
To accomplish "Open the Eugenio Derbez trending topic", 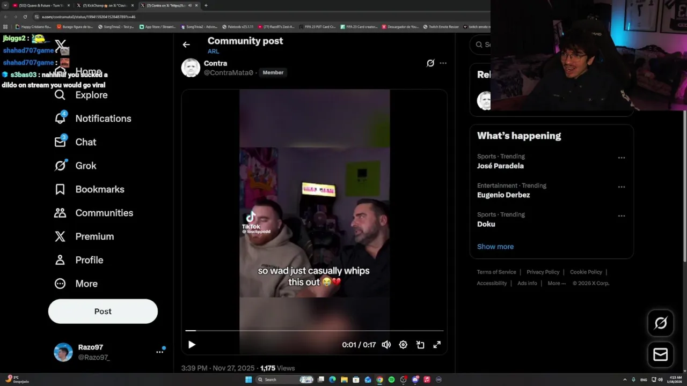I will [x=503, y=195].
